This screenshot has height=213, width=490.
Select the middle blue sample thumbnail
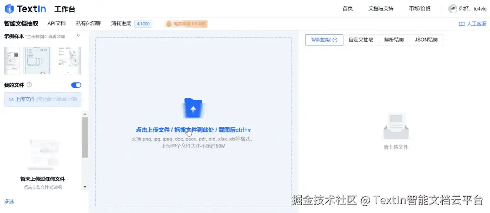(37, 61)
